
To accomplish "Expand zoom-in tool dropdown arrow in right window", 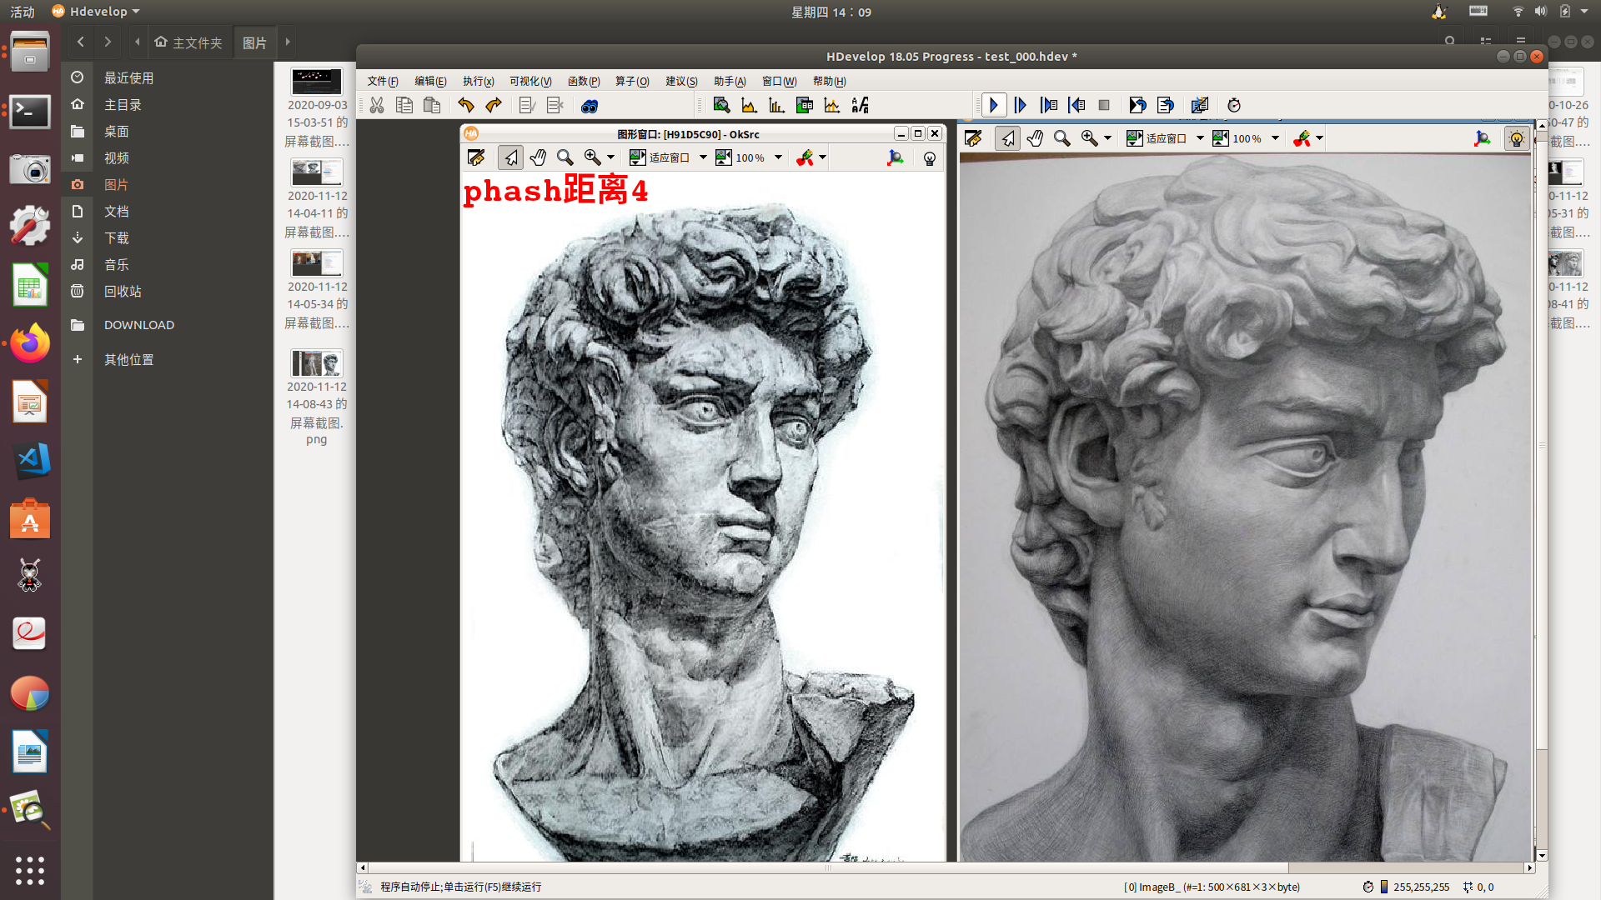I will coord(1107,138).
